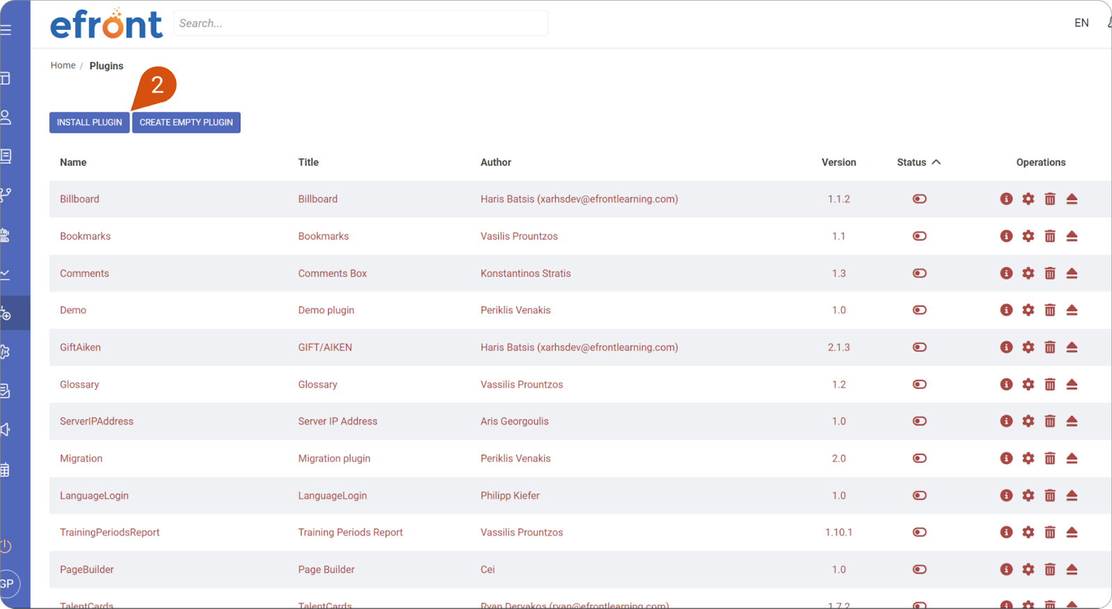This screenshot has height=609, width=1112.
Task: Open calendar icon in left sidebar
Action: [x=6, y=470]
